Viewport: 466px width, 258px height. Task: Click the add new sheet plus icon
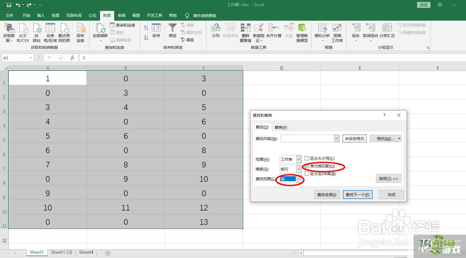click(108, 253)
